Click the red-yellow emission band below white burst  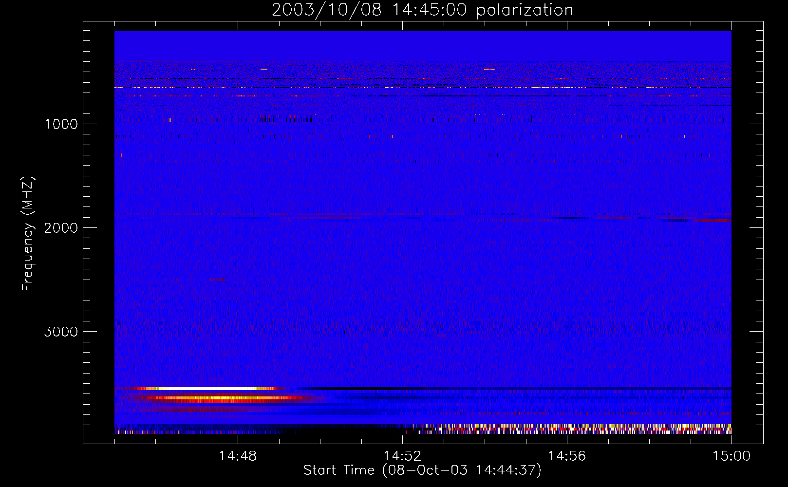pyautogui.click(x=222, y=398)
